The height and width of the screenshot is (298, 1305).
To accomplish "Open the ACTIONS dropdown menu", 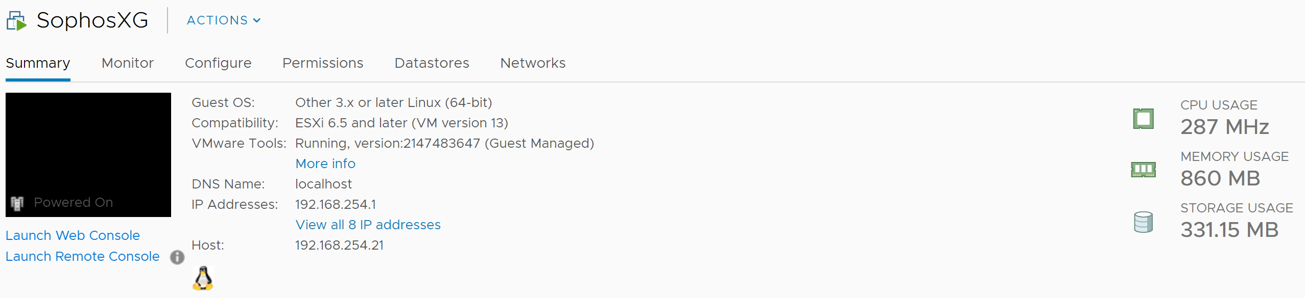I will point(224,20).
